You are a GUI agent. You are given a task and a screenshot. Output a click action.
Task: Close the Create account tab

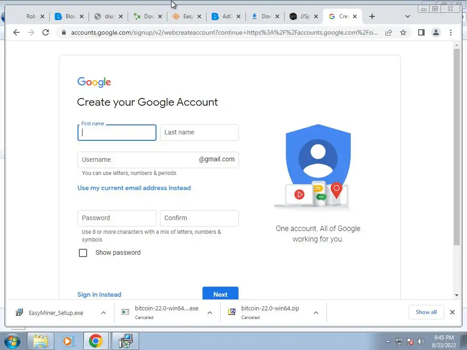tap(355, 16)
